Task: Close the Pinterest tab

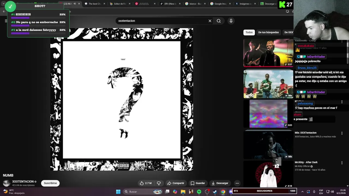Action: 155,4
